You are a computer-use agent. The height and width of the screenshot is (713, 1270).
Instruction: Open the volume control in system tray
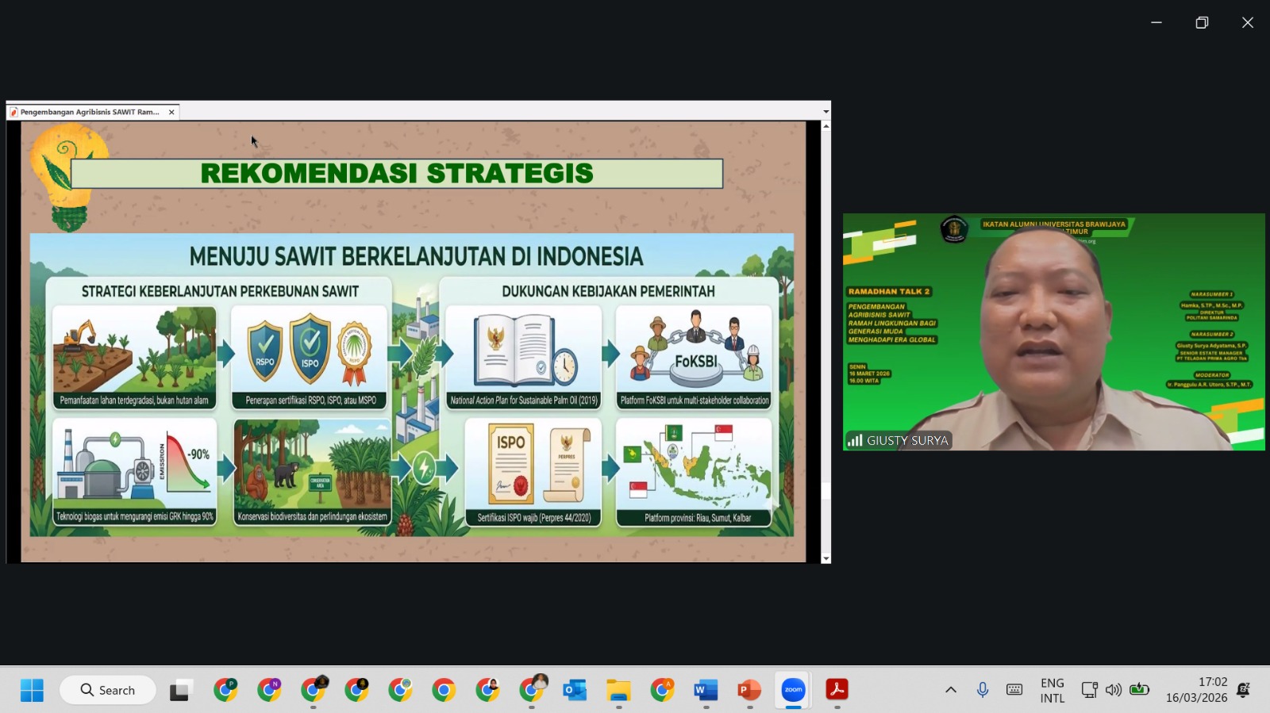tap(1114, 690)
